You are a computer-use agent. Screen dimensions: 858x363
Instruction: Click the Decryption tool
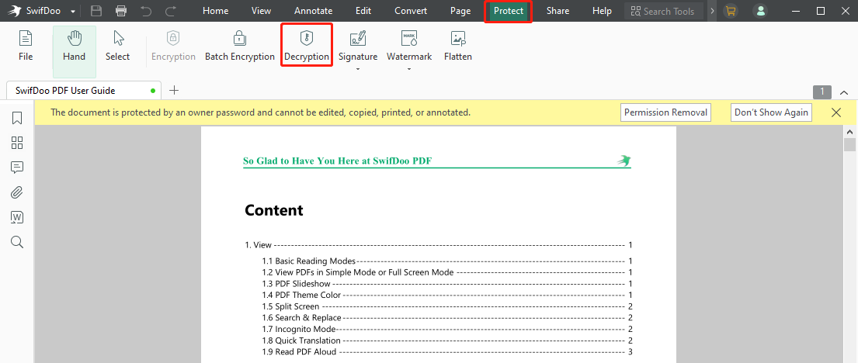(x=307, y=46)
